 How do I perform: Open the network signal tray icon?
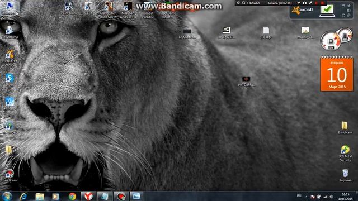point(325,197)
